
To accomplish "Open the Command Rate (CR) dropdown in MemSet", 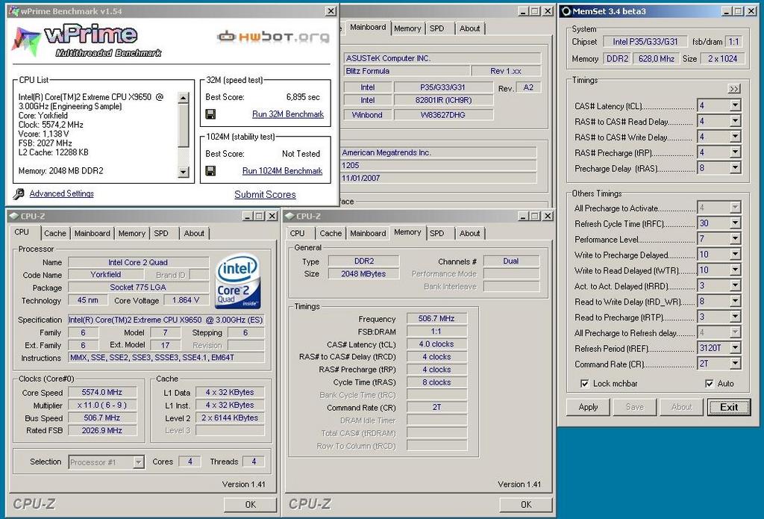I will (x=735, y=364).
